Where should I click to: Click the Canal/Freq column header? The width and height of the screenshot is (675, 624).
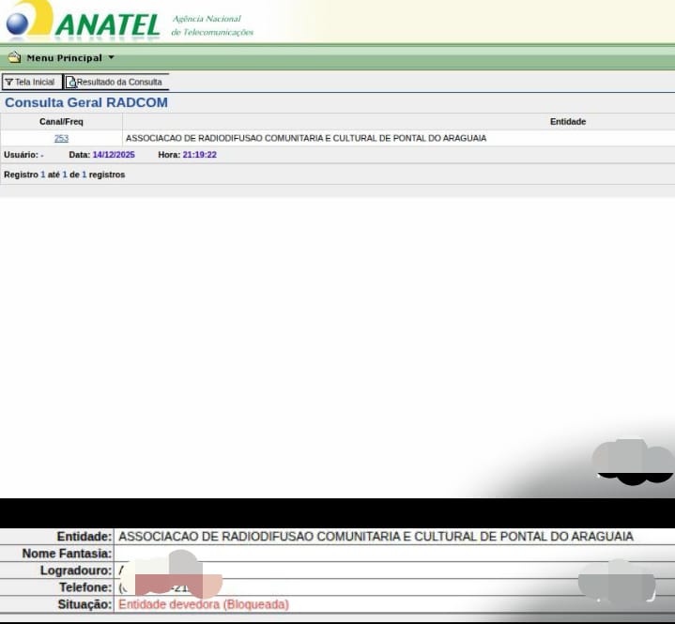coord(61,122)
